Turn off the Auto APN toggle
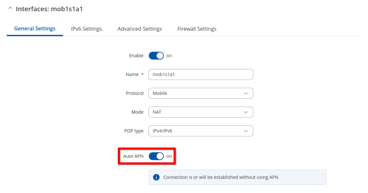This screenshot has height=193, width=368. (156, 156)
